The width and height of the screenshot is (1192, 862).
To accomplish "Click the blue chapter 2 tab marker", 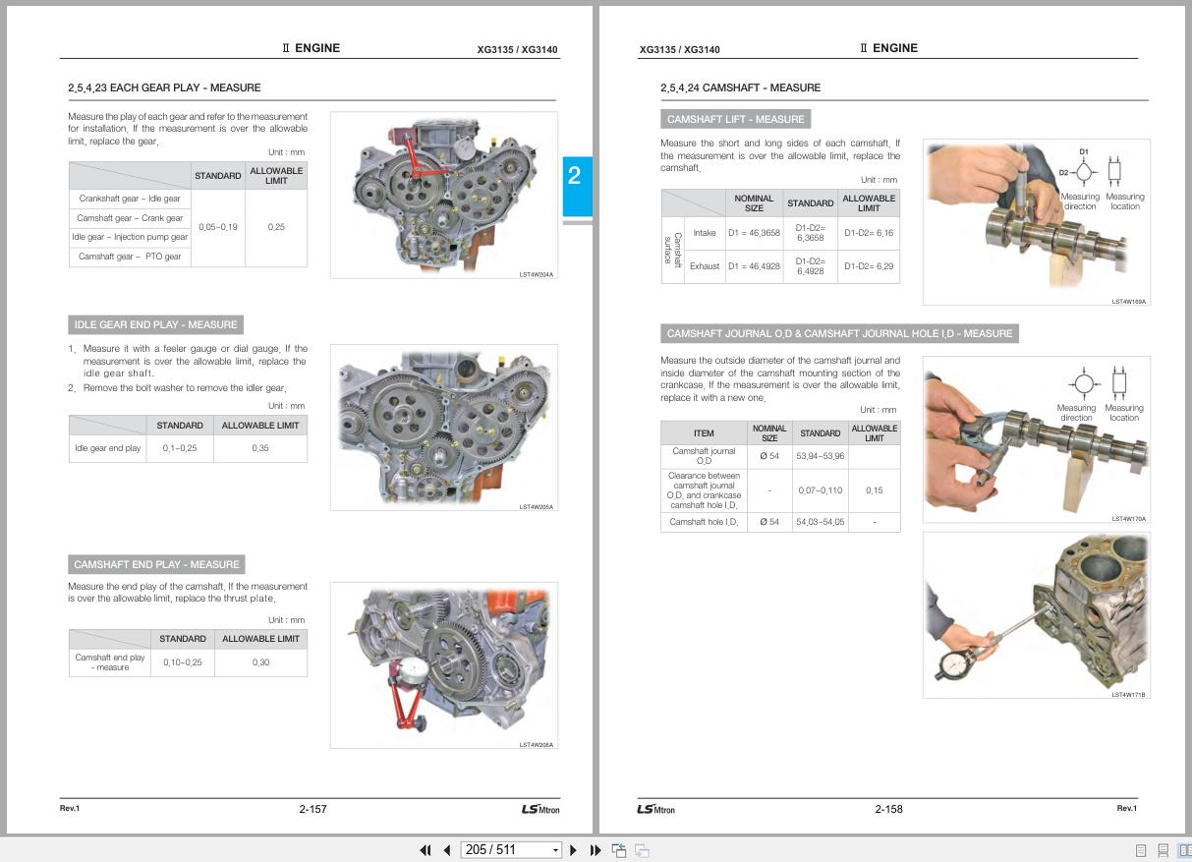I will (577, 187).
